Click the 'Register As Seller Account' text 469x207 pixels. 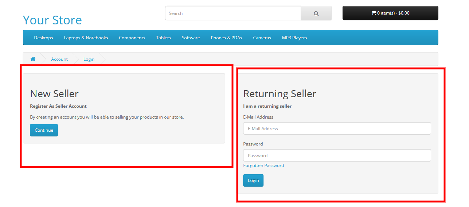(58, 106)
